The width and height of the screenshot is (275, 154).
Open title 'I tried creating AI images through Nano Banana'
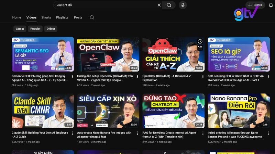235,134
